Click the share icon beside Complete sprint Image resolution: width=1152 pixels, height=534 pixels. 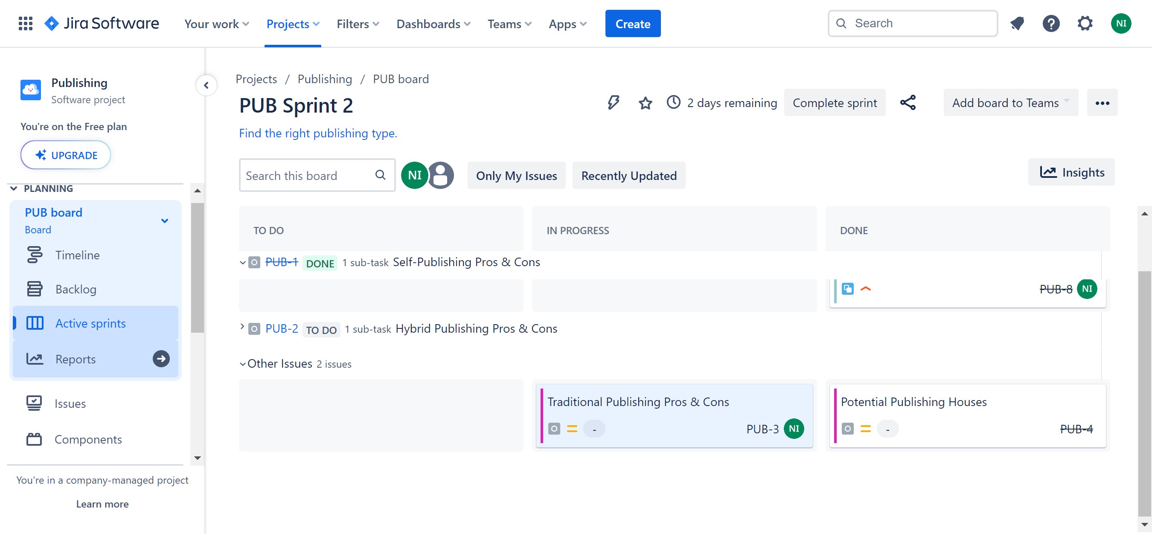click(x=908, y=103)
